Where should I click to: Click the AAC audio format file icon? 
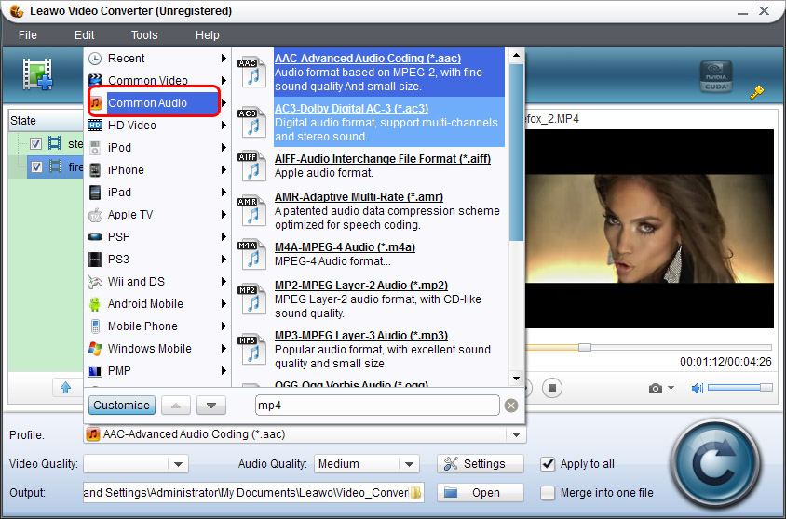pyautogui.click(x=251, y=72)
